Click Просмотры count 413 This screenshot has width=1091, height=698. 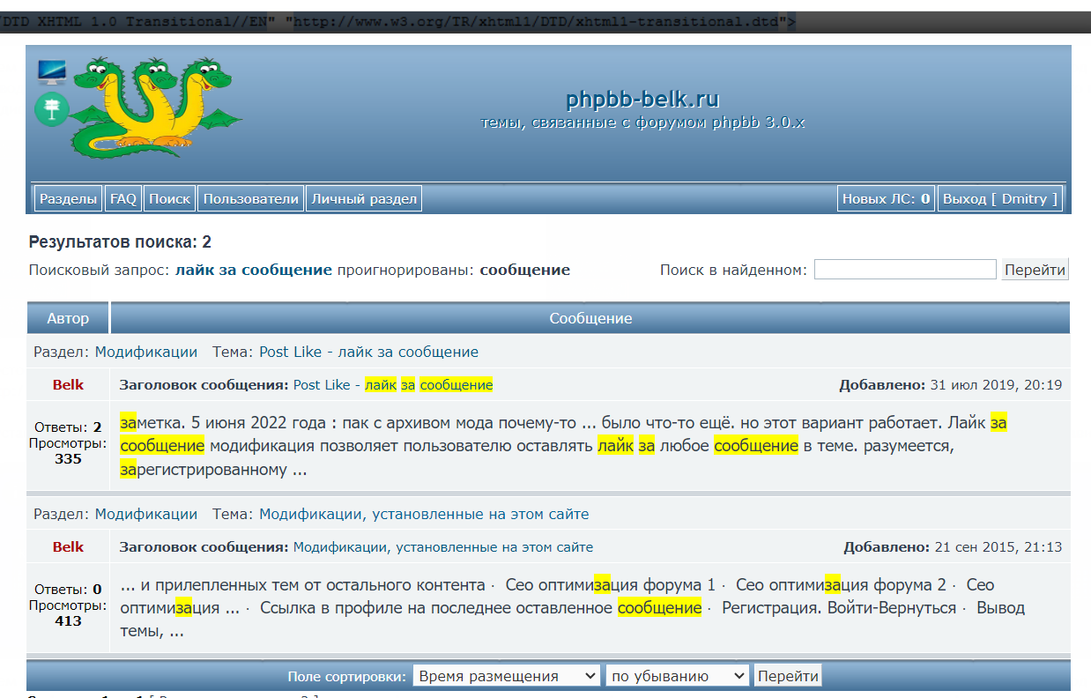pyautogui.click(x=68, y=621)
